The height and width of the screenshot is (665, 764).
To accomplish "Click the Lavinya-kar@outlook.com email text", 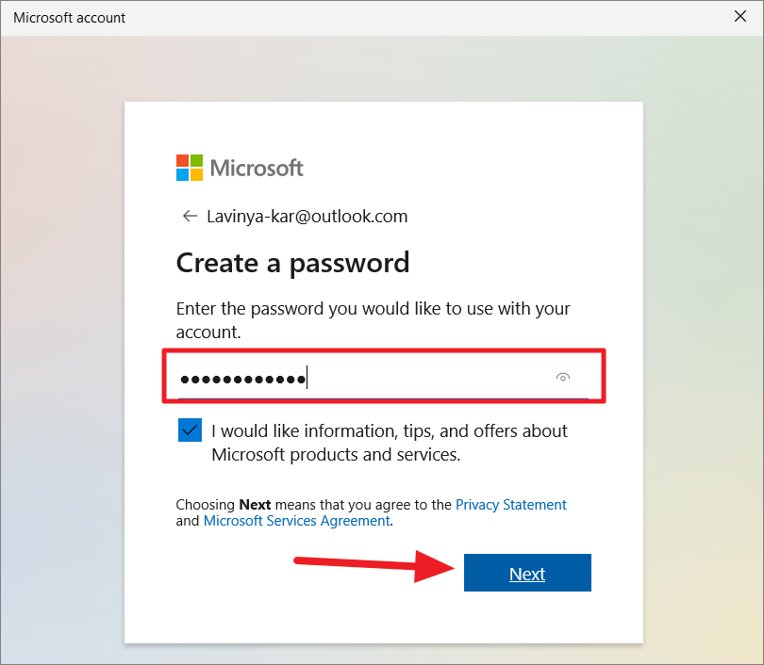I will pos(307,216).
